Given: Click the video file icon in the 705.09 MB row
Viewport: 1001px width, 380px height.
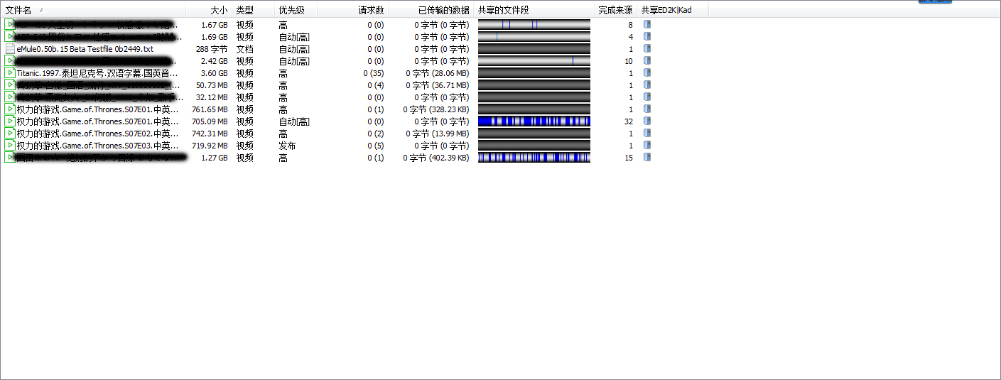Looking at the screenshot, I should tap(10, 121).
